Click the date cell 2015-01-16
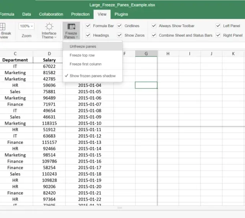Image resolution: width=245 pixels, height=218 pixels. click(90, 161)
